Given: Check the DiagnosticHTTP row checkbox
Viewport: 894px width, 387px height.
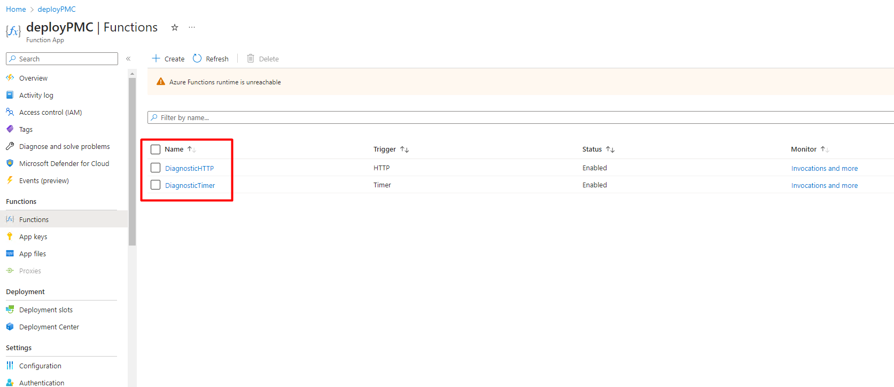Looking at the screenshot, I should [x=156, y=168].
